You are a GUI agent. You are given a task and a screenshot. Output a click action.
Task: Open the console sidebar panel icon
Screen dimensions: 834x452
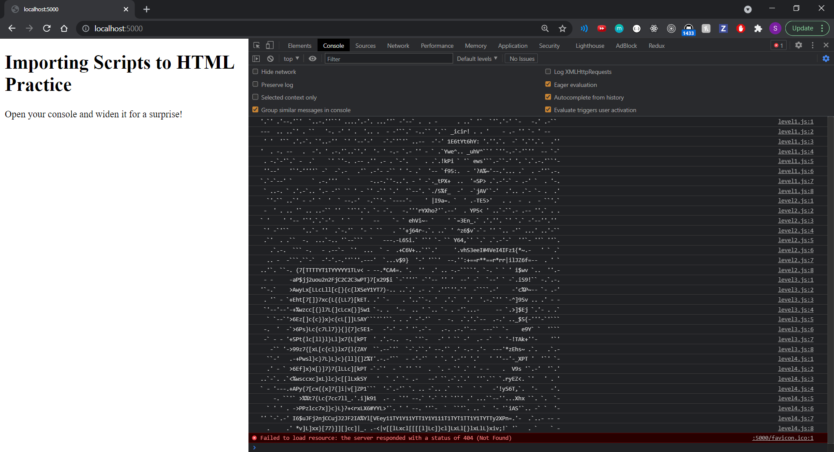[x=256, y=59]
